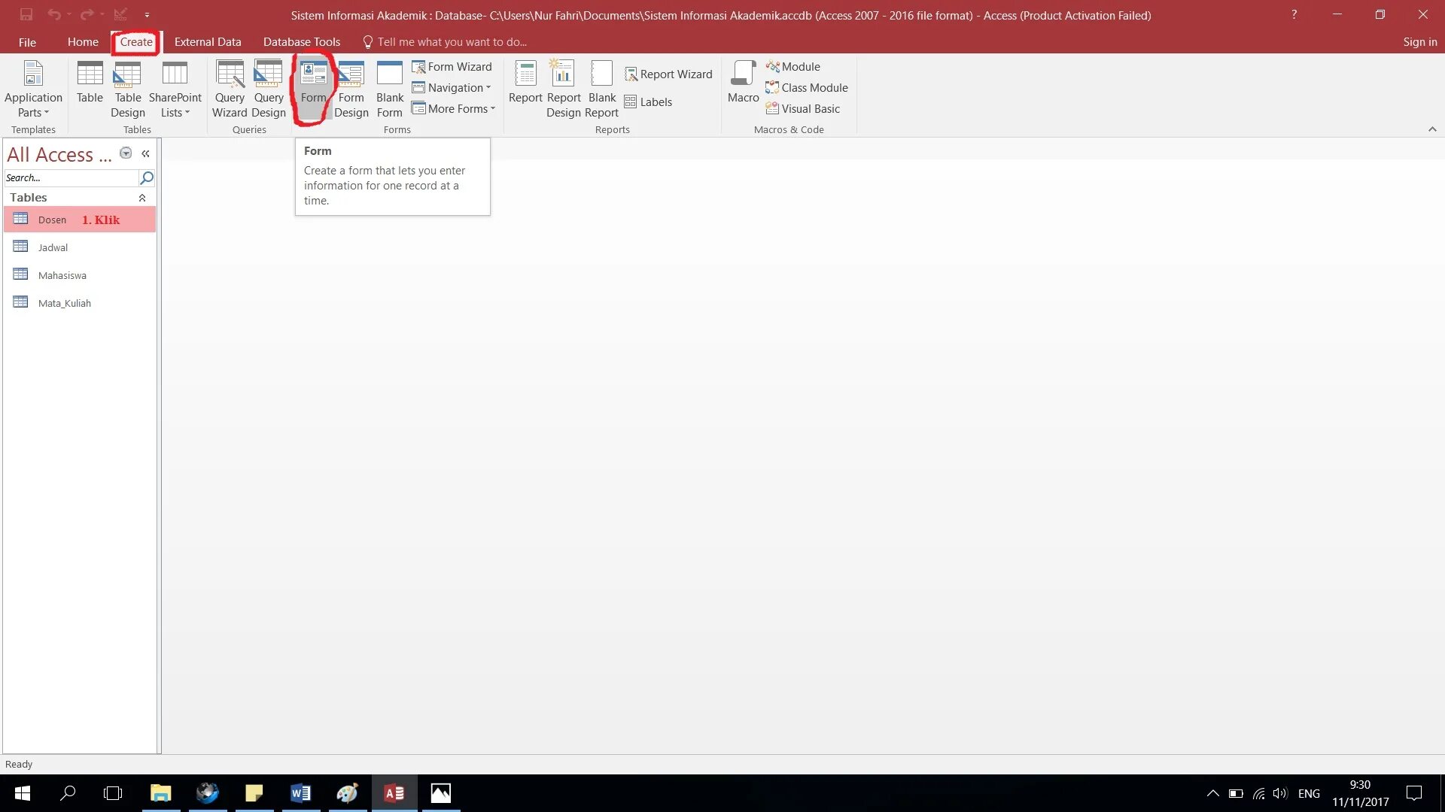The width and height of the screenshot is (1445, 812).
Task: Collapse the navigation pane with shutter button
Action: [145, 154]
